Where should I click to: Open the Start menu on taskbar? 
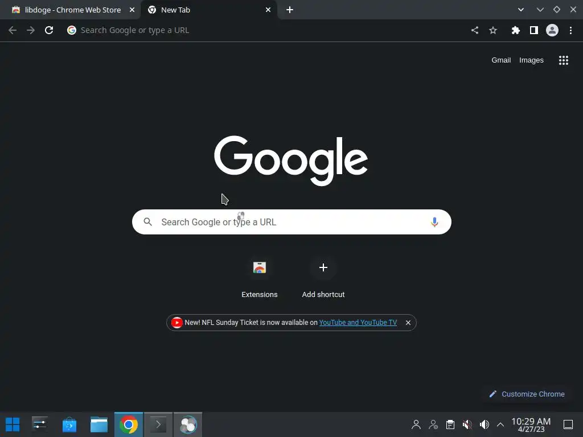13,424
